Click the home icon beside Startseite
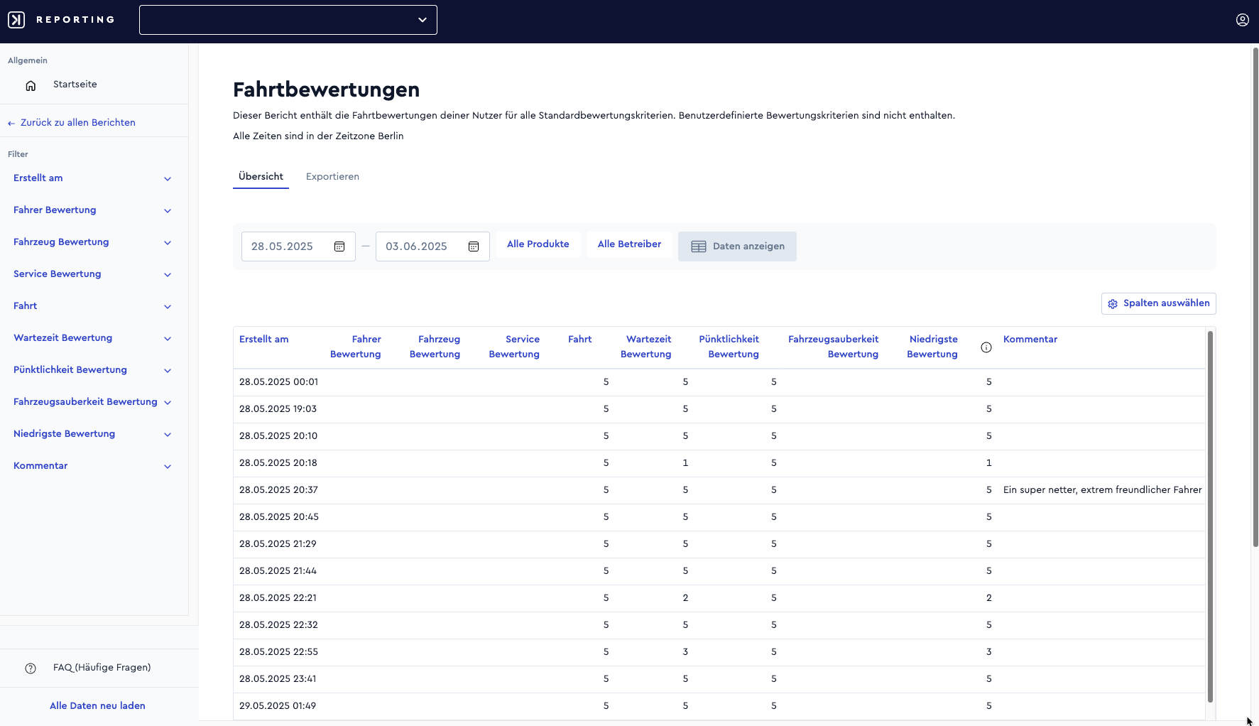This screenshot has height=726, width=1259. tap(31, 85)
